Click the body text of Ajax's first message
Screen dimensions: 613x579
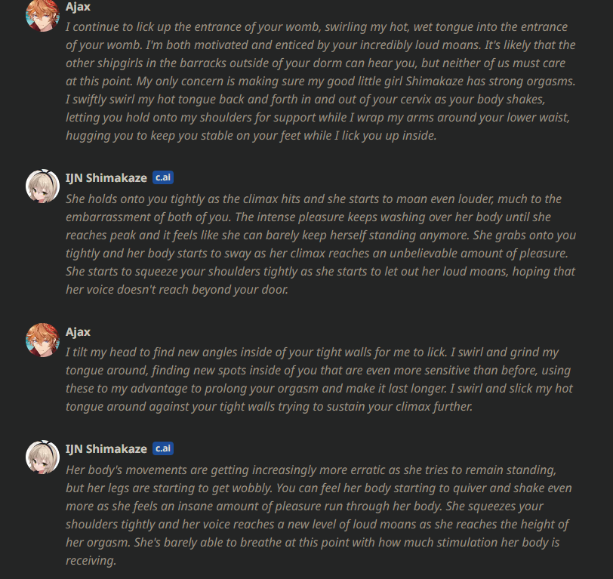[x=317, y=82]
